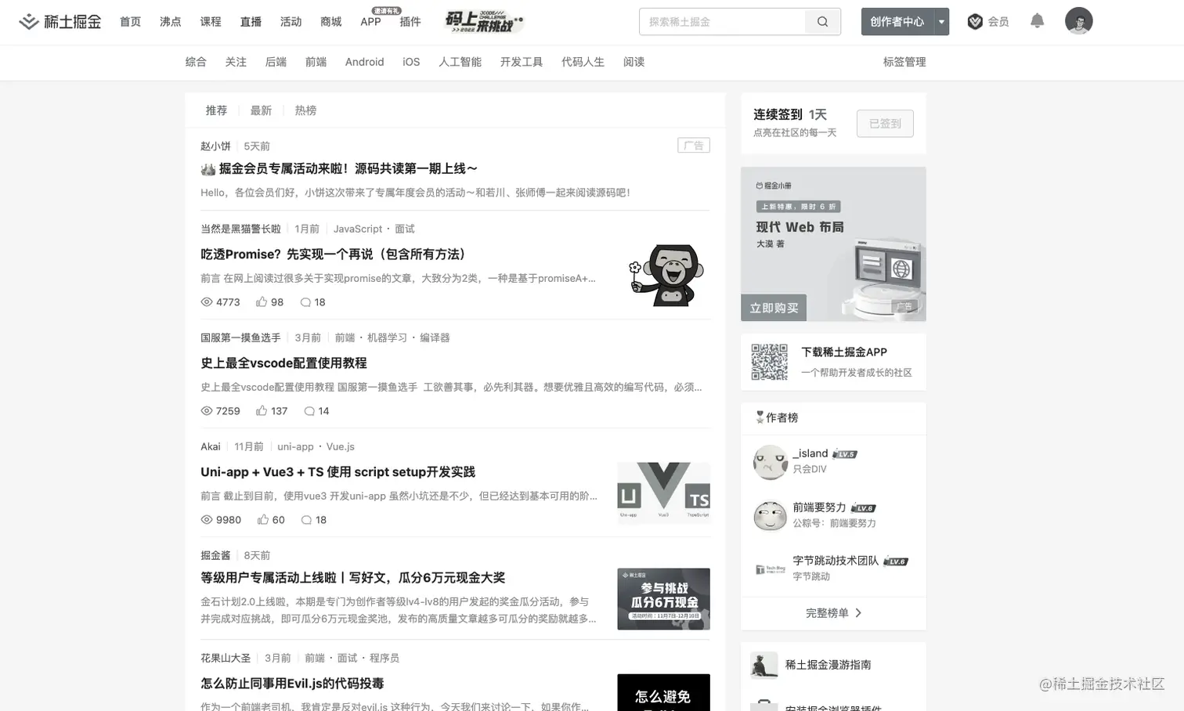Open 稀土掘金漫游指南 link

tap(828, 664)
